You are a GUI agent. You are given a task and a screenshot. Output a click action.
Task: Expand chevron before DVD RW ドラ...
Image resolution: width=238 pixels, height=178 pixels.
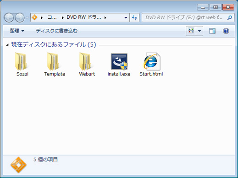pos(62,18)
